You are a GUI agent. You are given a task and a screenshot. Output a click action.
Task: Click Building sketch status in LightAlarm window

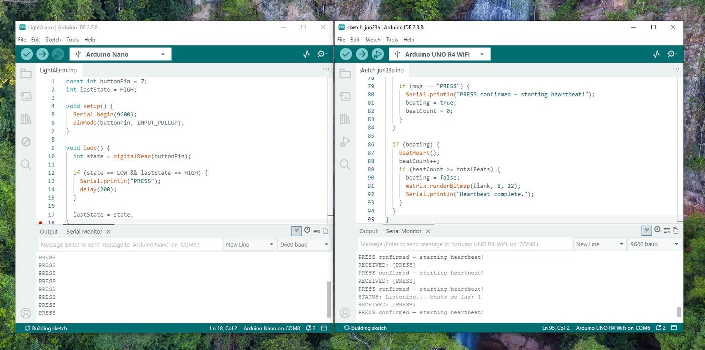45,328
